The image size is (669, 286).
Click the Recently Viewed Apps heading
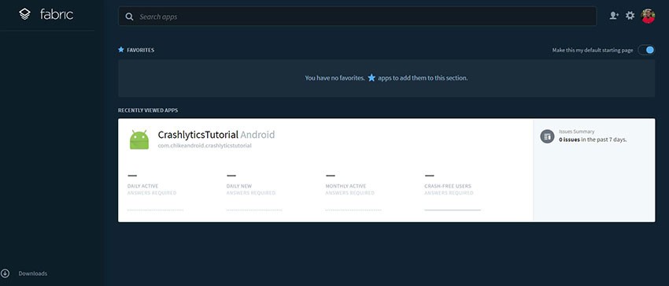coord(148,110)
